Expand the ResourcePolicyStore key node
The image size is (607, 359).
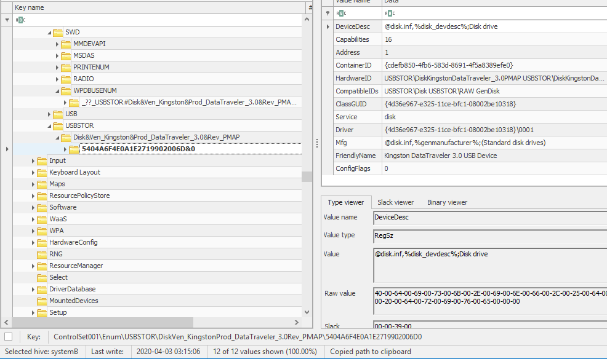coord(34,195)
